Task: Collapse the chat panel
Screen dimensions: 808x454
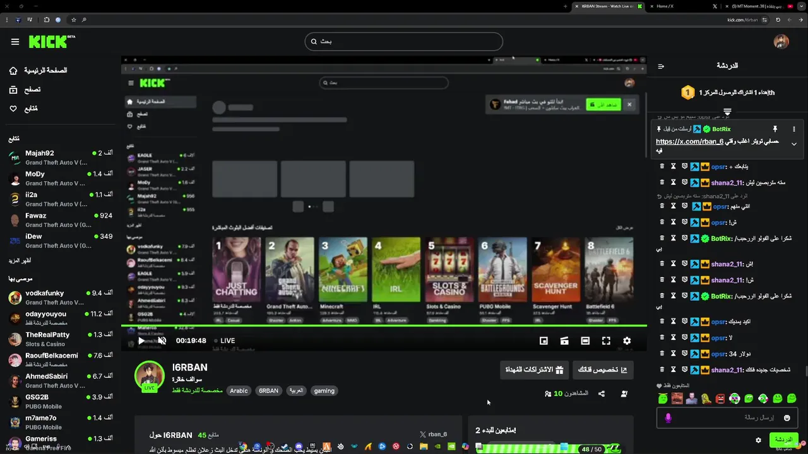Action: [661, 66]
